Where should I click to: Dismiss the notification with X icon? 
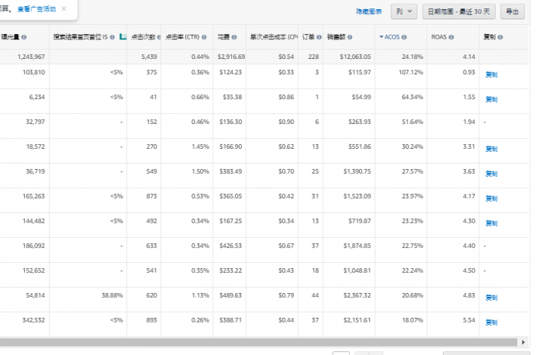tap(64, 9)
